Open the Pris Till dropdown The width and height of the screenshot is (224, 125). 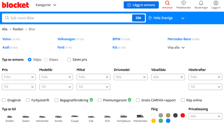click(x=19, y=87)
